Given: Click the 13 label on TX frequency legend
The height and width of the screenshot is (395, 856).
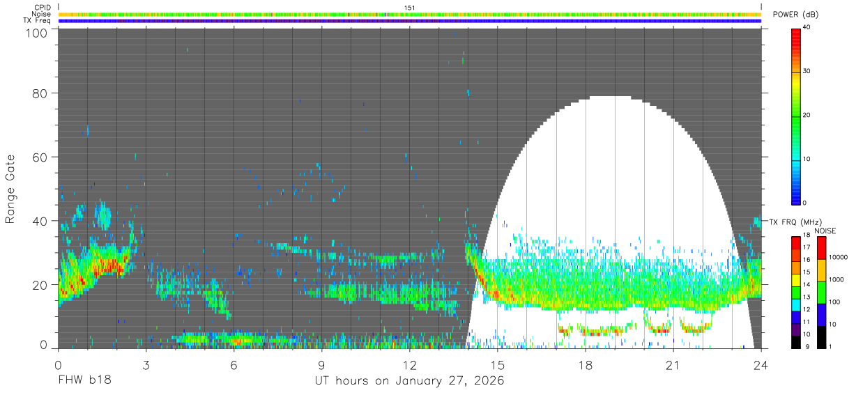Looking at the screenshot, I should (x=807, y=297).
